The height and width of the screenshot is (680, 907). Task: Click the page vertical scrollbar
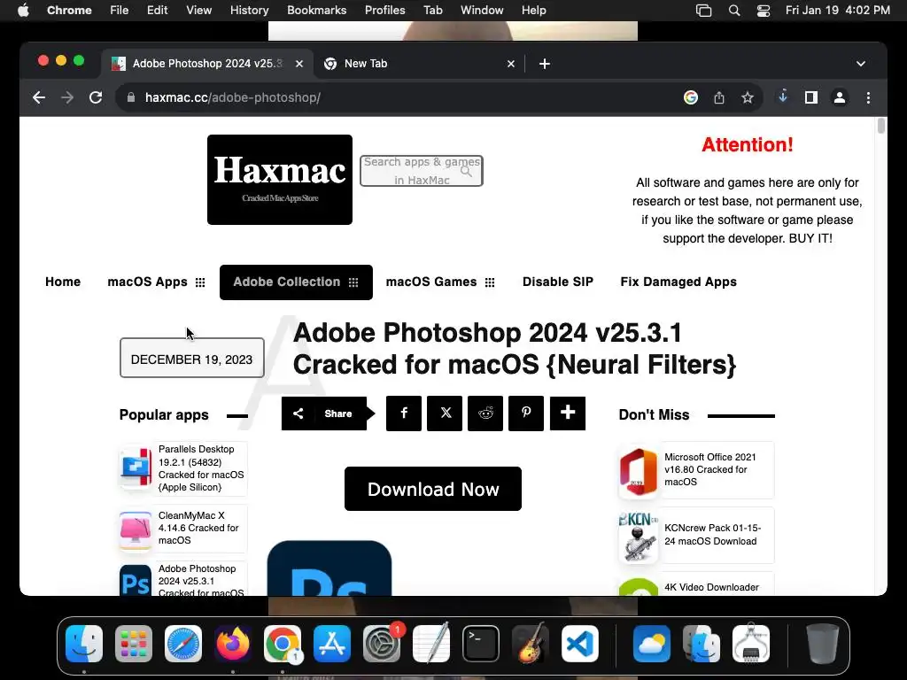(x=881, y=126)
